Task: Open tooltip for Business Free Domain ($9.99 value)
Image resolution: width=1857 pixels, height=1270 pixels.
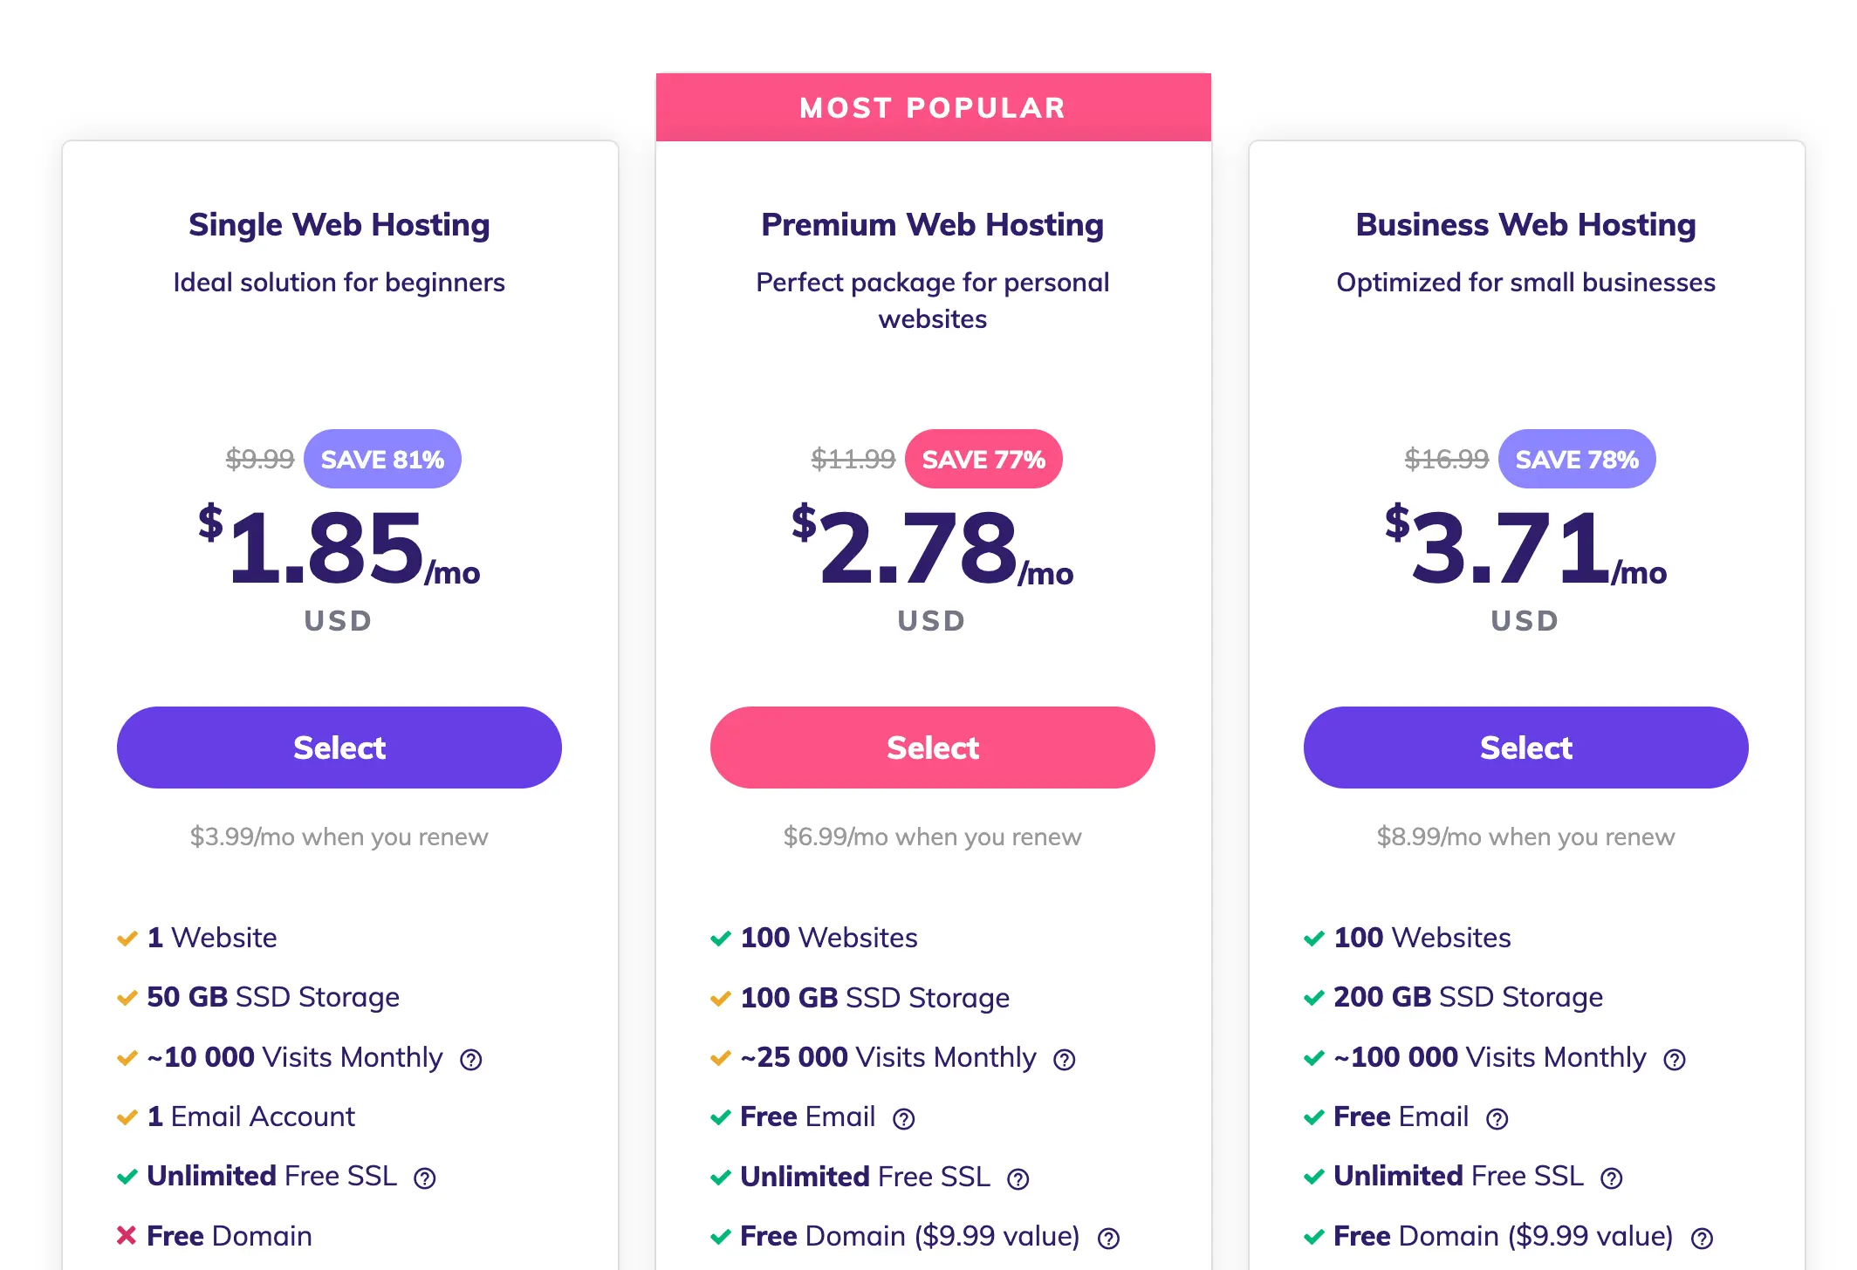Action: click(x=1703, y=1239)
